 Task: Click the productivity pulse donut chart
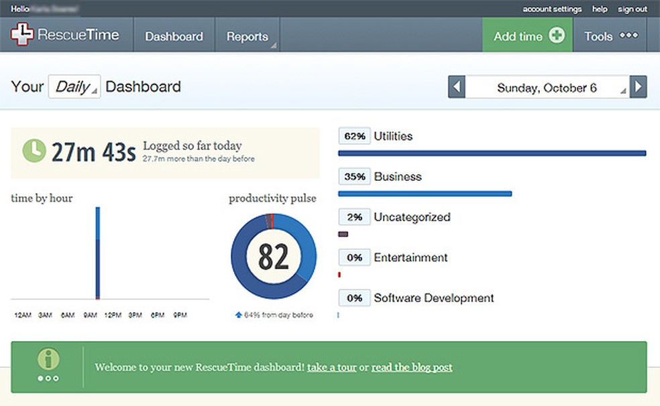pyautogui.click(x=274, y=257)
